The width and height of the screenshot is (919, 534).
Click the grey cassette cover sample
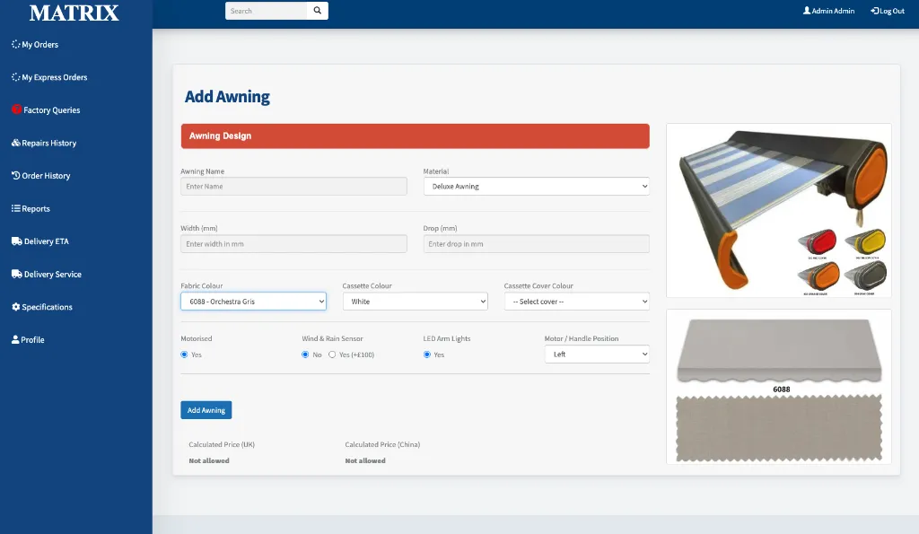coord(866,275)
